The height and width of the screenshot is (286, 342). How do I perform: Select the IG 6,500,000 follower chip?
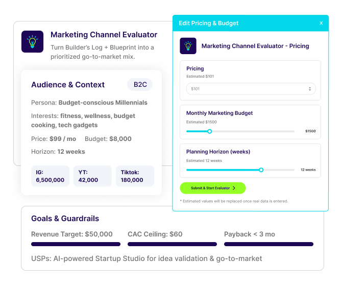[x=50, y=176]
